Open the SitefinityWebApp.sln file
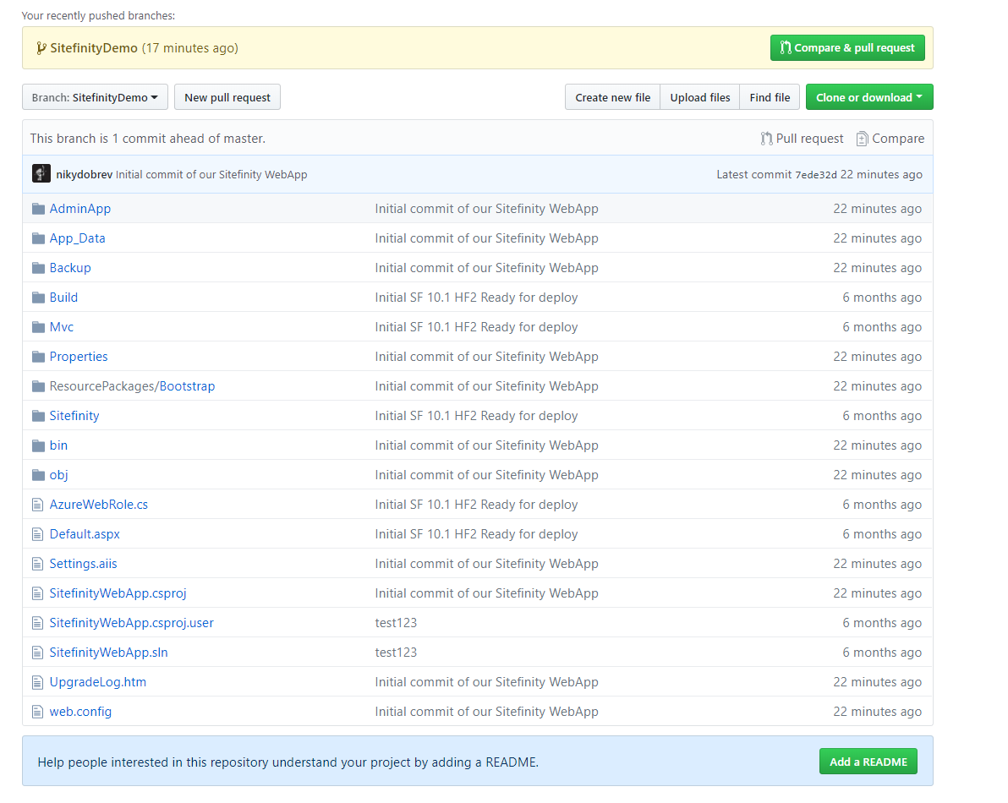The height and width of the screenshot is (803, 1008). pos(108,653)
